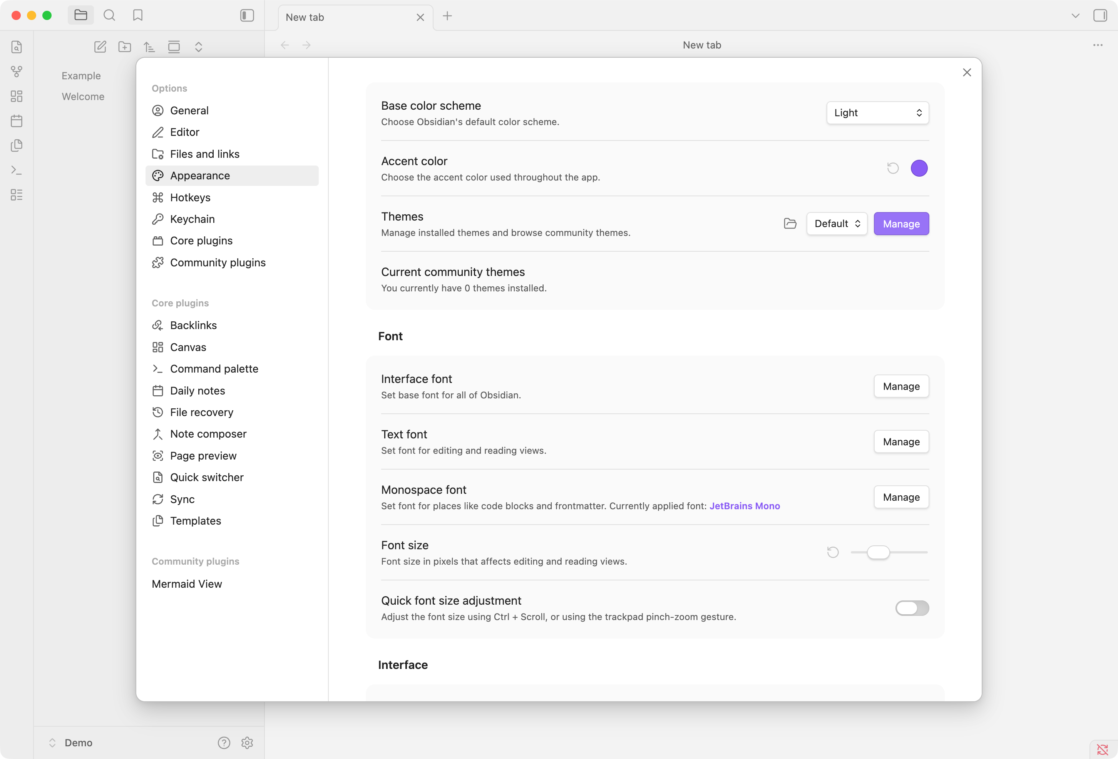
Task: Open the Base color scheme dropdown
Action: click(x=877, y=112)
